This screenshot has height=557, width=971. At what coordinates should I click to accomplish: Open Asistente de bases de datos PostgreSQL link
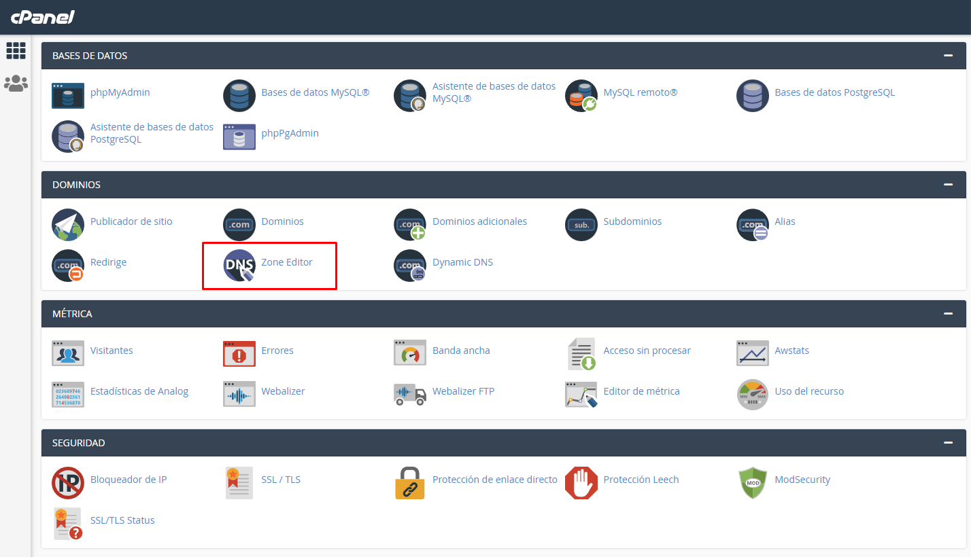(x=152, y=133)
